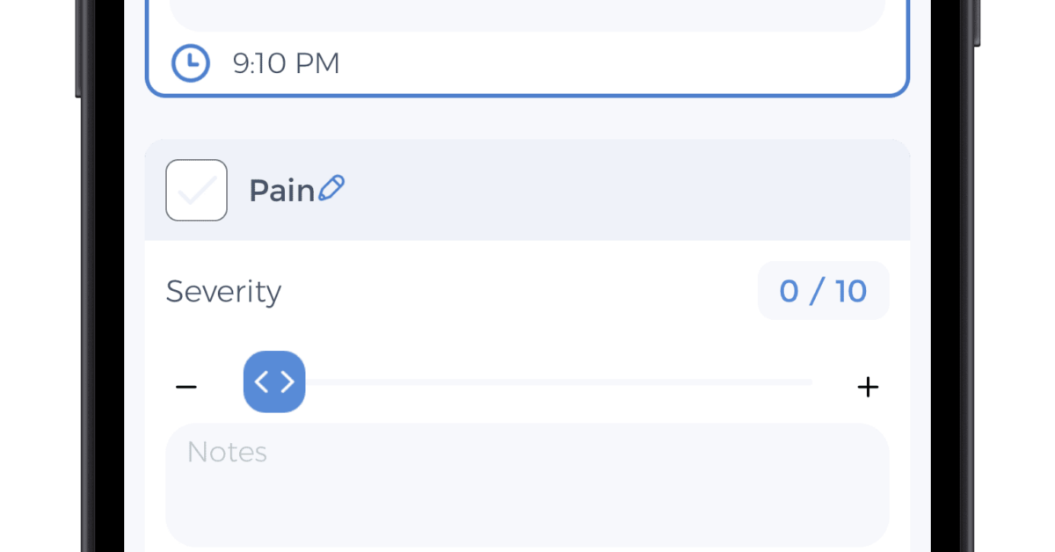
Task: Click the right chevron inside the slider handle
Action: pyautogui.click(x=287, y=381)
